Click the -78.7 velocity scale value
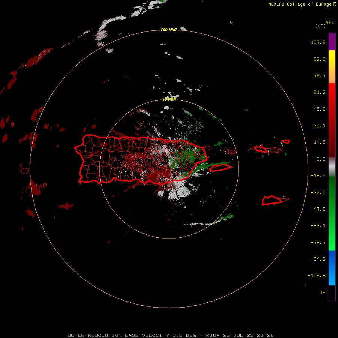 (318, 243)
